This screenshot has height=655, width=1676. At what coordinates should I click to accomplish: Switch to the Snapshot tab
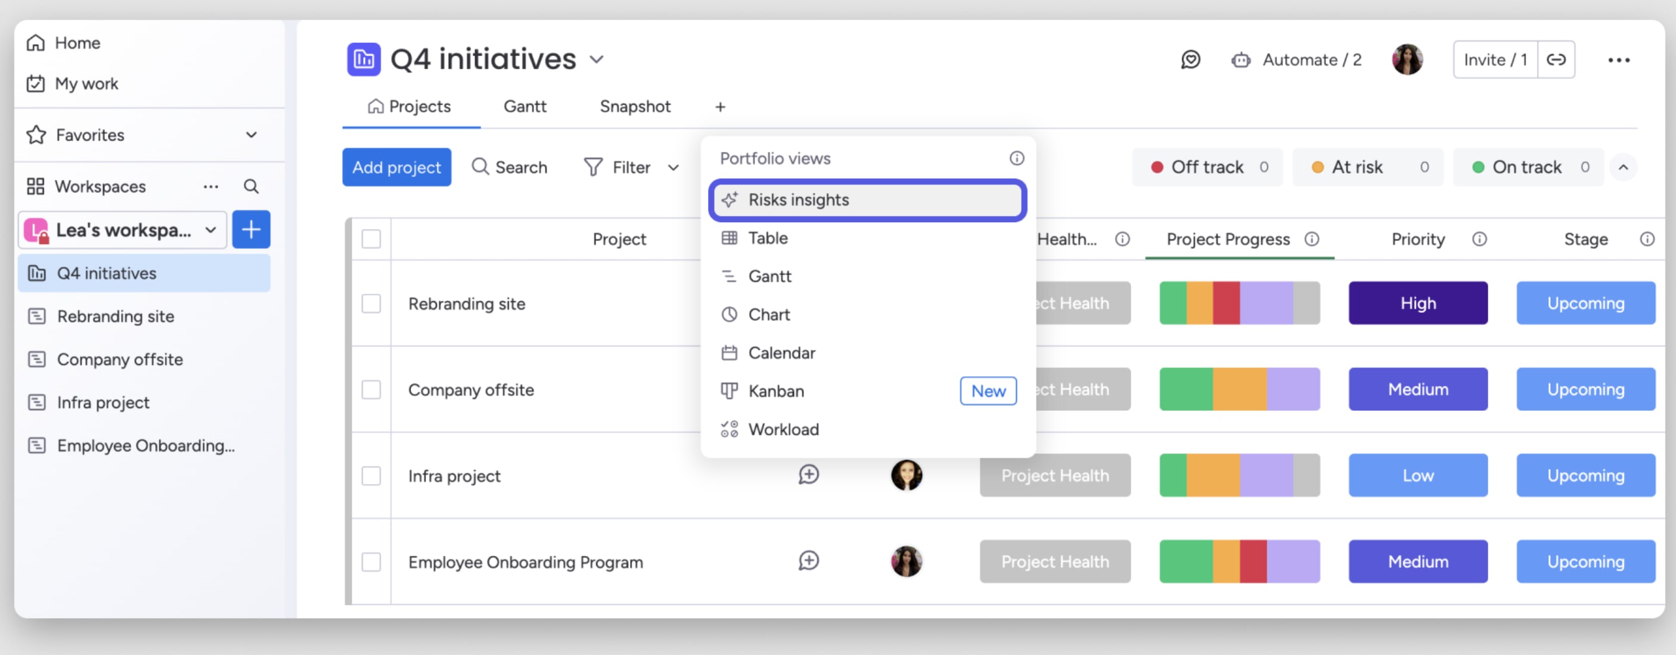coord(635,107)
